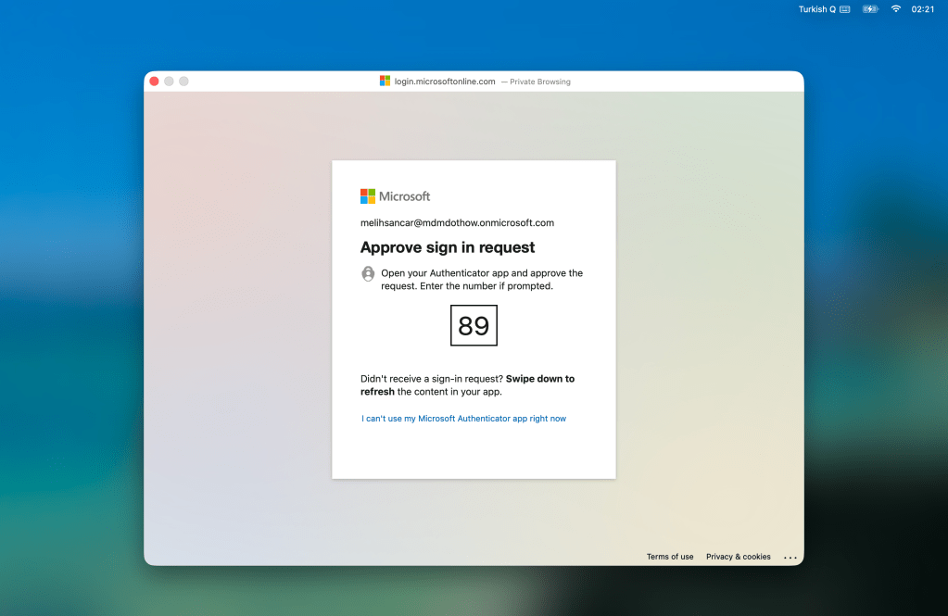948x616 pixels.
Task: Open the battery status menu
Action: click(x=870, y=9)
